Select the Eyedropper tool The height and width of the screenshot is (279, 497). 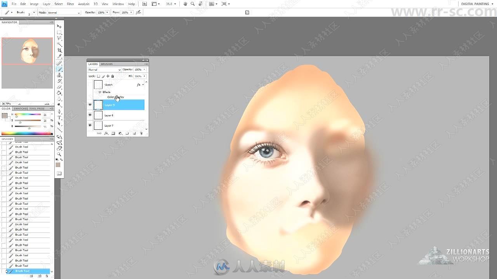[59, 57]
